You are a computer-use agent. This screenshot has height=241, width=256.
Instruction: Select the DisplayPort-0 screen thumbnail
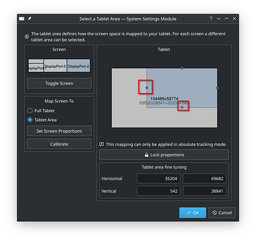[x=55, y=65]
